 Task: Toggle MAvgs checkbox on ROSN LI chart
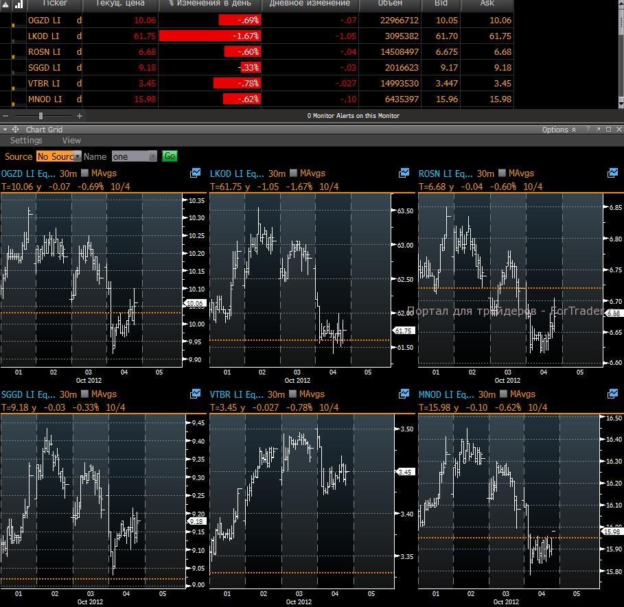tap(502, 173)
